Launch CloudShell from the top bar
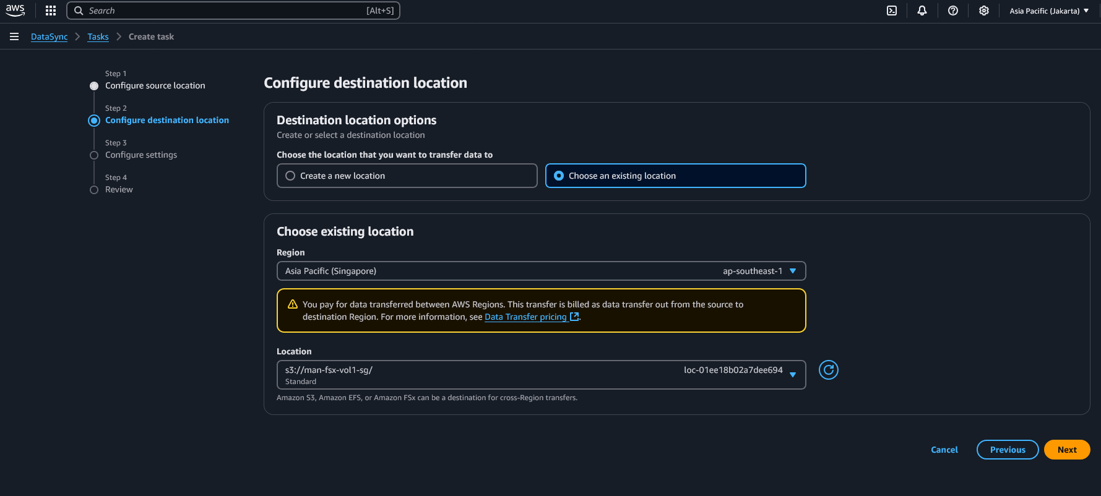 (892, 11)
